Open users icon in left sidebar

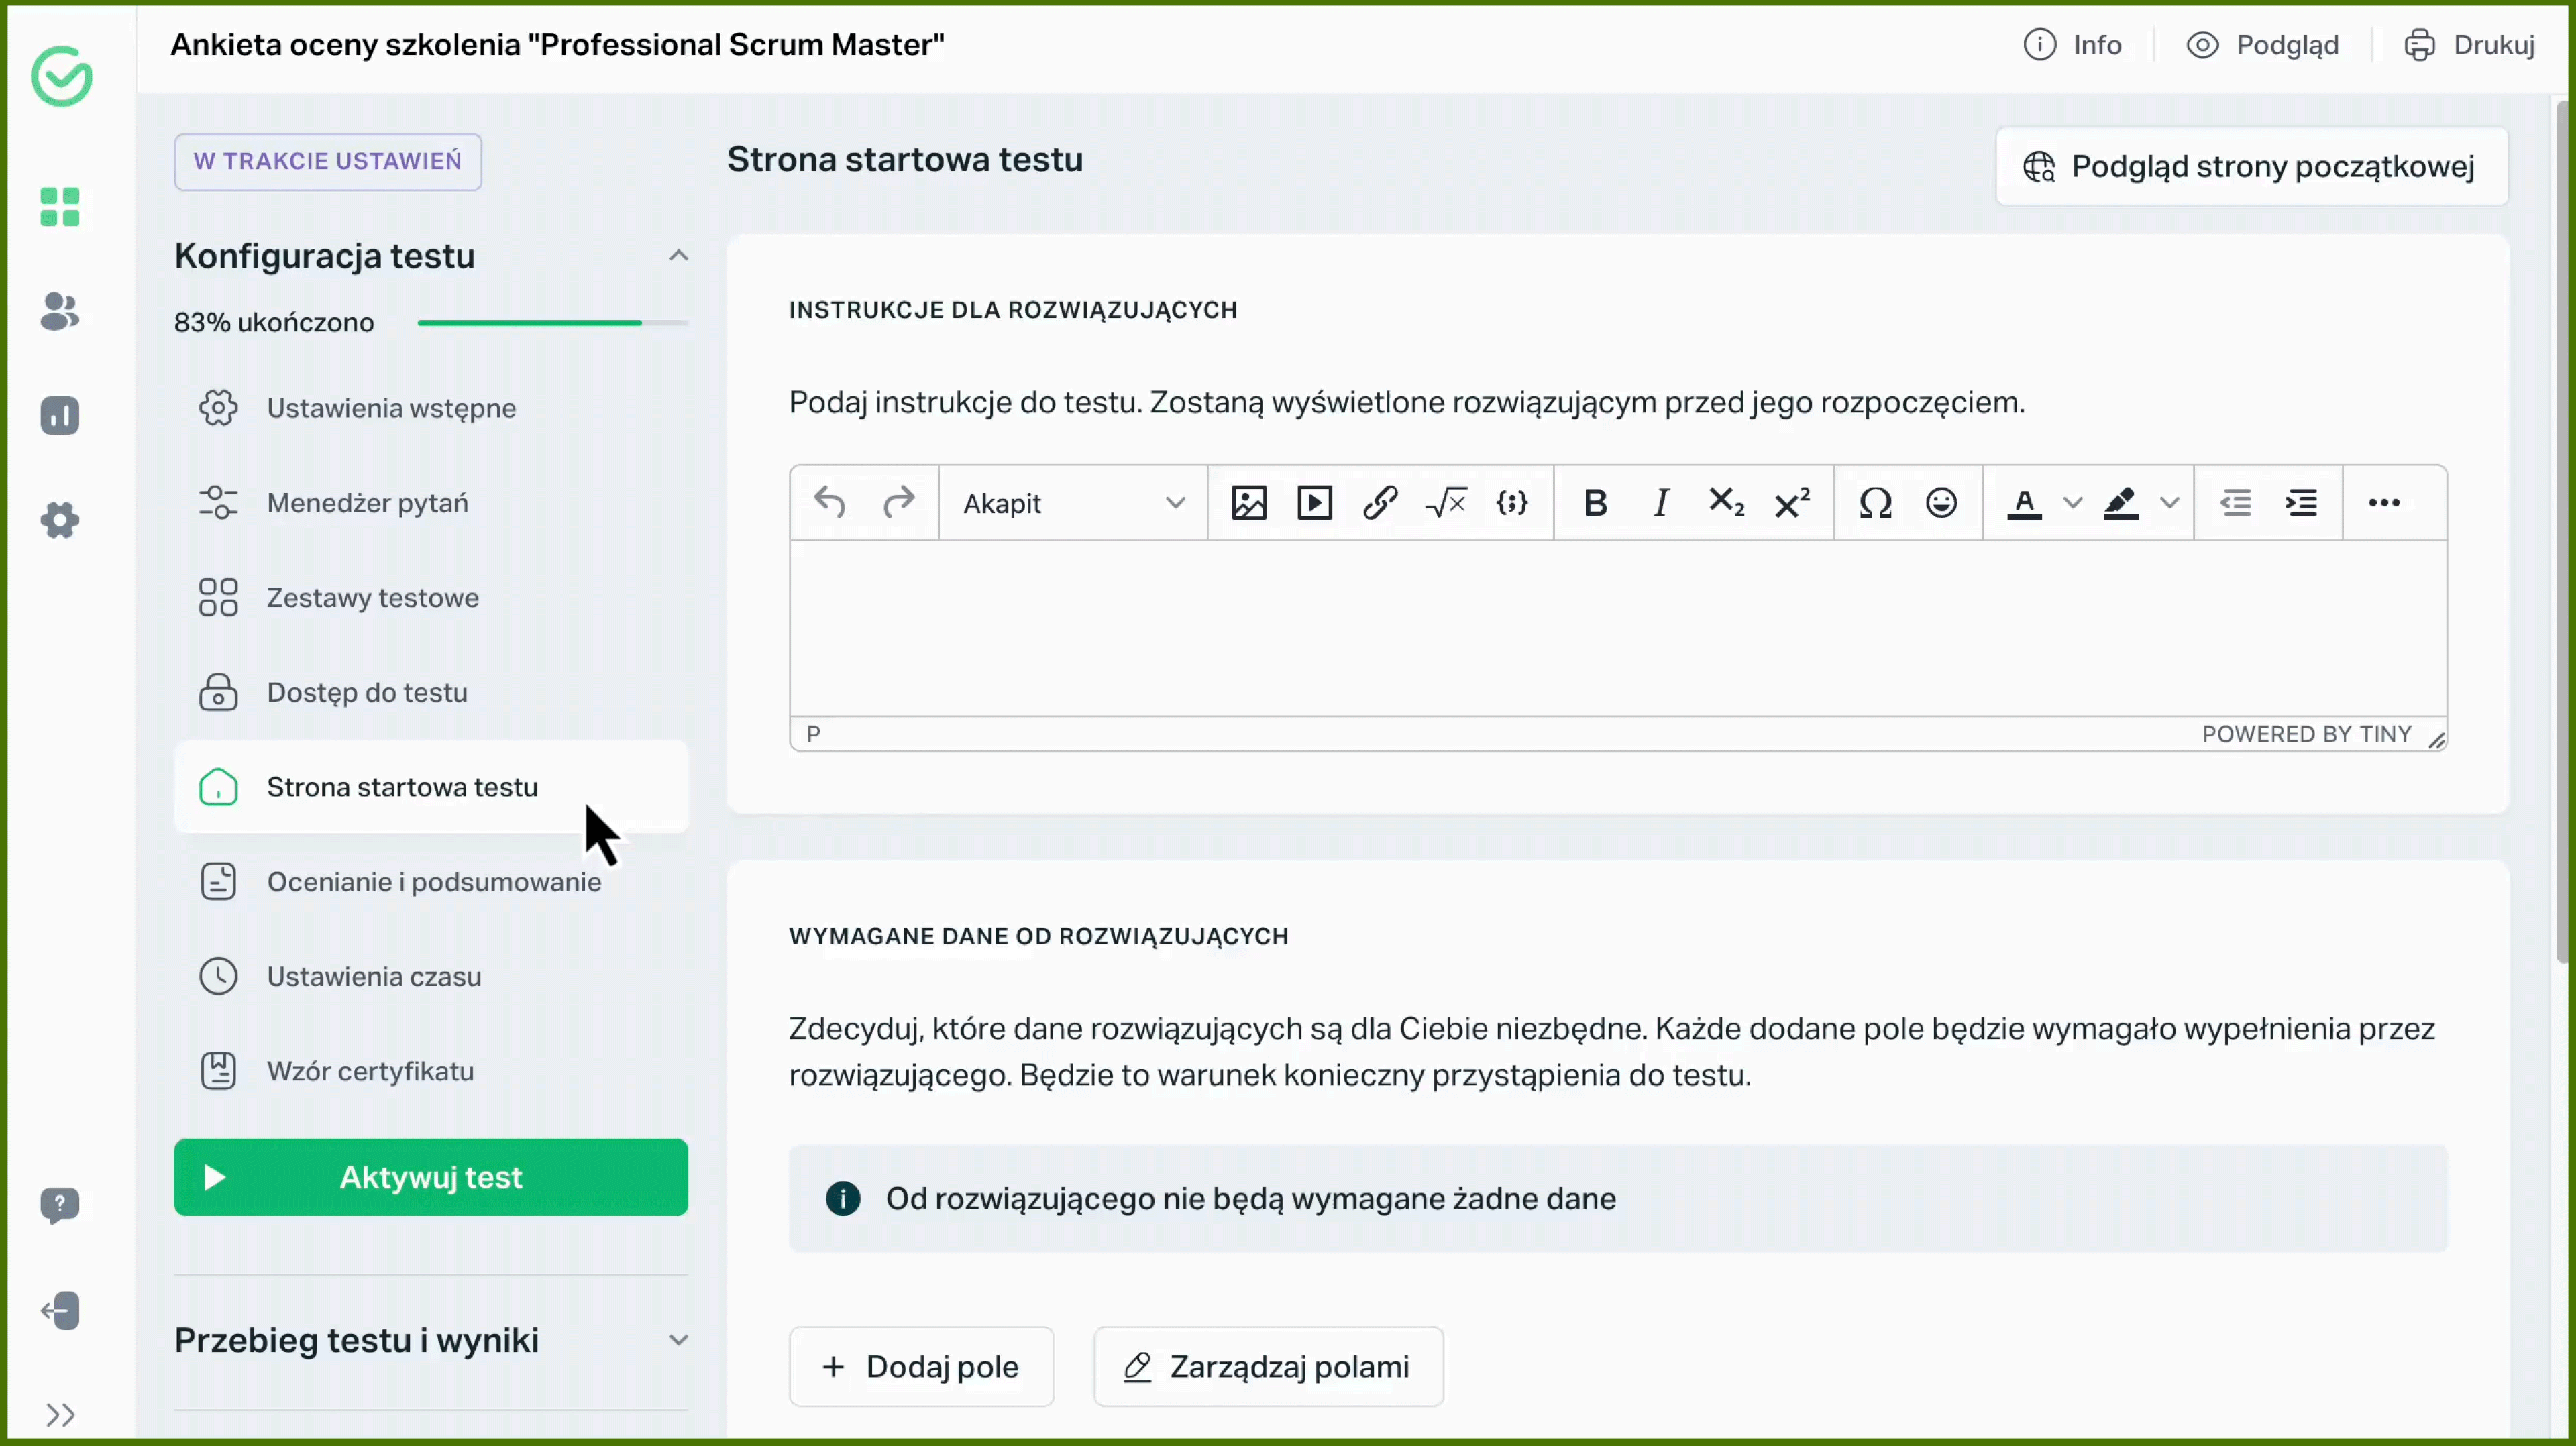tap(60, 312)
